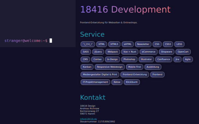Select the Confluence tag

[x=164, y=59]
